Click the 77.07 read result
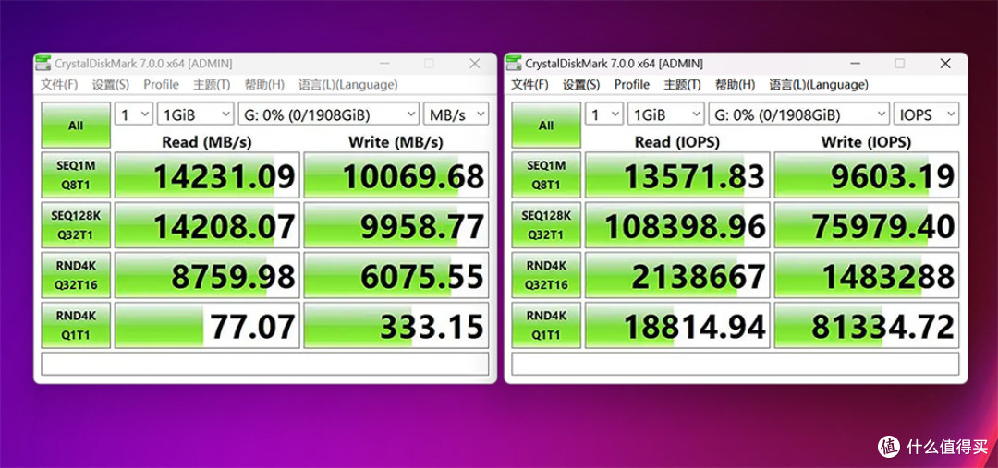This screenshot has height=468, width=998. click(x=207, y=326)
